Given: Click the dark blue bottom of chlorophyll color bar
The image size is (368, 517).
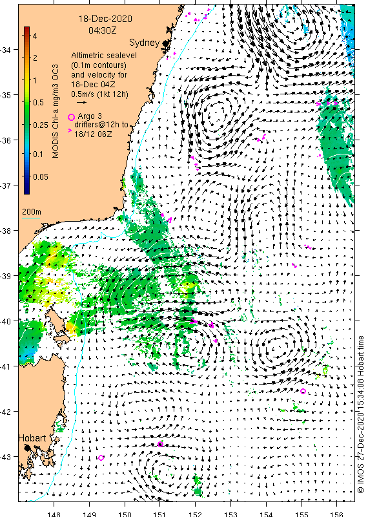Looking at the screenshot, I should click(x=26, y=190).
